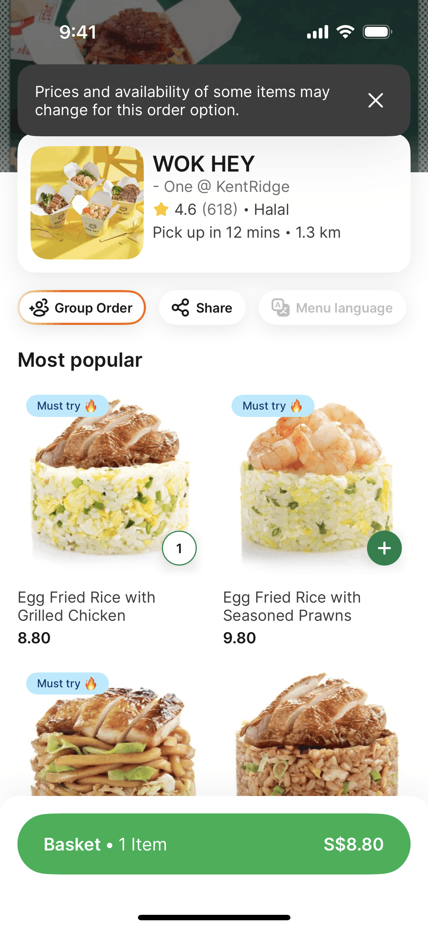This screenshot has height=929, width=428.
Task: Select the noodles with chicken dish photo
Action: point(111,734)
